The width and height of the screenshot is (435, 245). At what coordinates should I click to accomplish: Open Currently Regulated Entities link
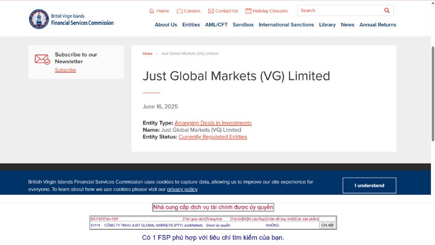click(213, 137)
